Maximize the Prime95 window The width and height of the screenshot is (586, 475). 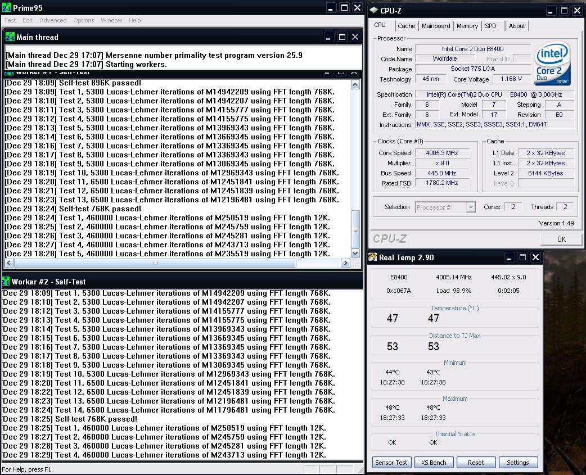(344, 8)
